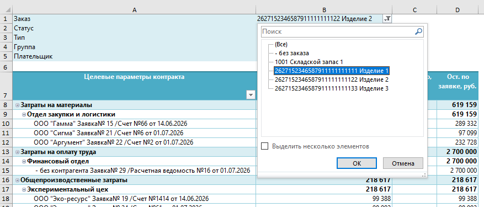The height and width of the screenshot is (207, 484).
Task: Click the value 289 332 in column D
Action: pos(466,124)
